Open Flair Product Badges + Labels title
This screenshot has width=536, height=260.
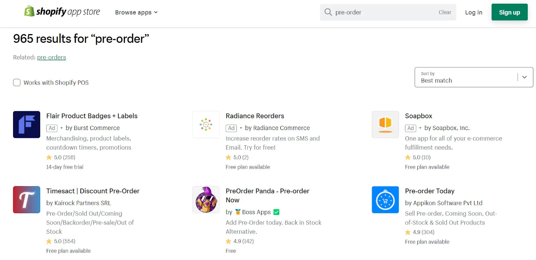(92, 116)
